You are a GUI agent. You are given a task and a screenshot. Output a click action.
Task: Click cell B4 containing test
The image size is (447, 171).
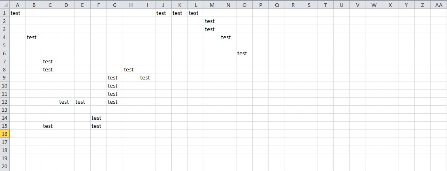tap(34, 37)
